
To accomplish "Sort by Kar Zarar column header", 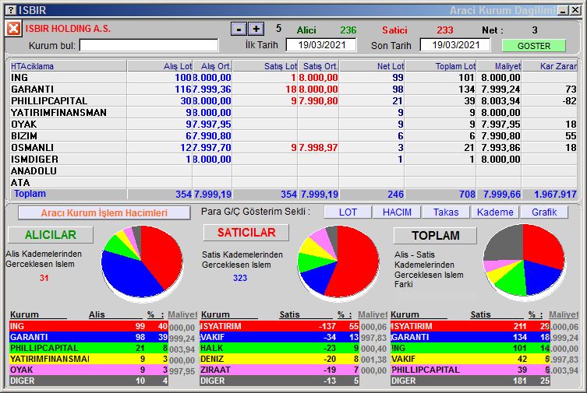I will click(x=550, y=66).
